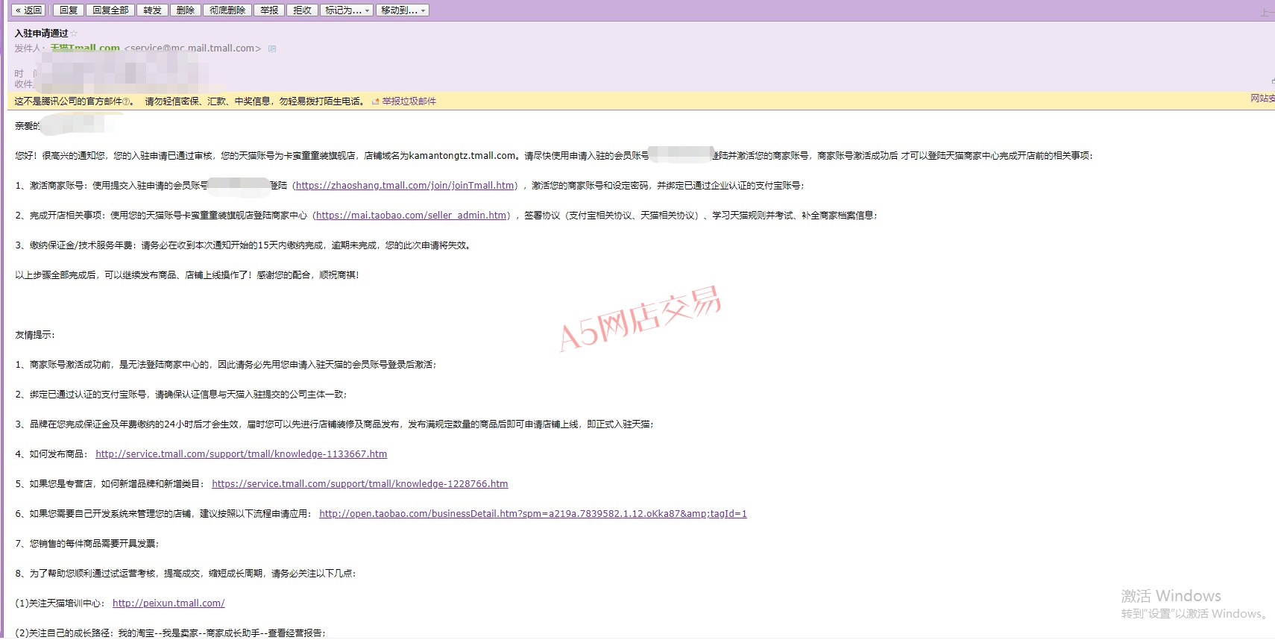Click the line 缴纳保证金/技术服务年费
The image size is (1275, 640).
(x=244, y=245)
